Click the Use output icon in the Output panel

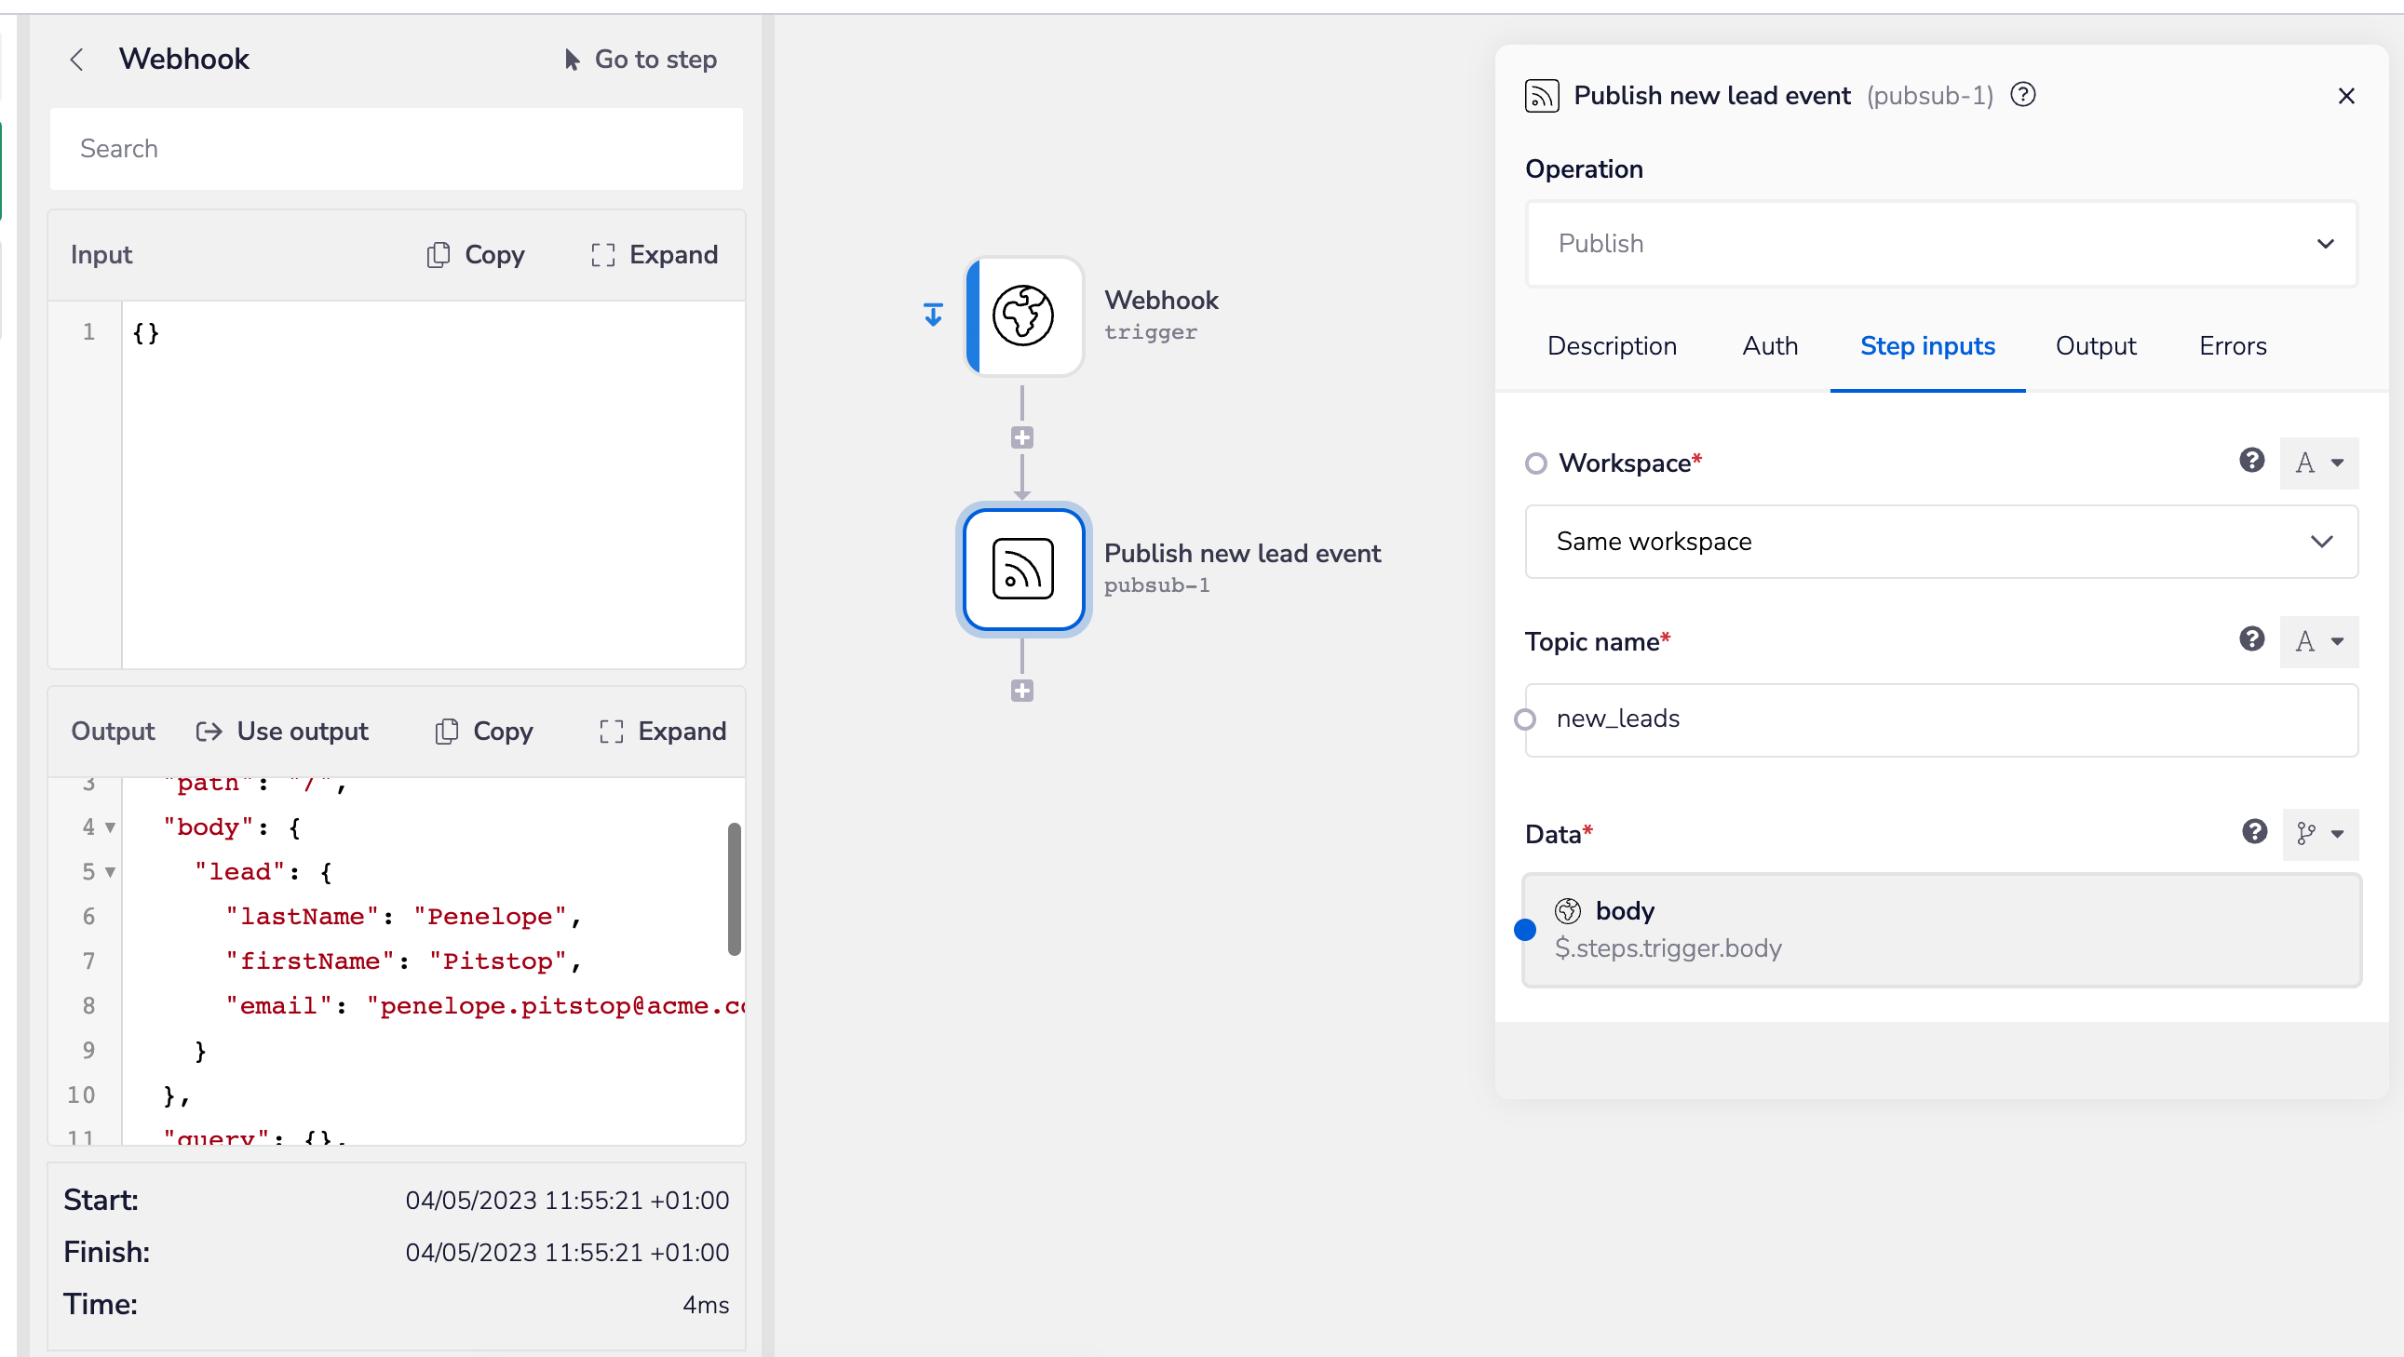pyautogui.click(x=209, y=732)
